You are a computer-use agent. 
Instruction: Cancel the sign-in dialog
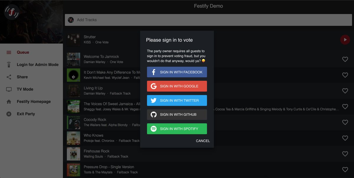[x=203, y=141]
